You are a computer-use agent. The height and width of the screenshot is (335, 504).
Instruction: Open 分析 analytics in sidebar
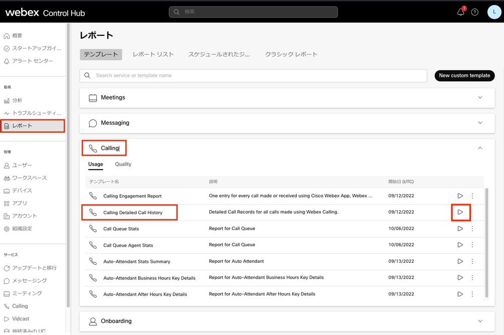pyautogui.click(x=13, y=101)
